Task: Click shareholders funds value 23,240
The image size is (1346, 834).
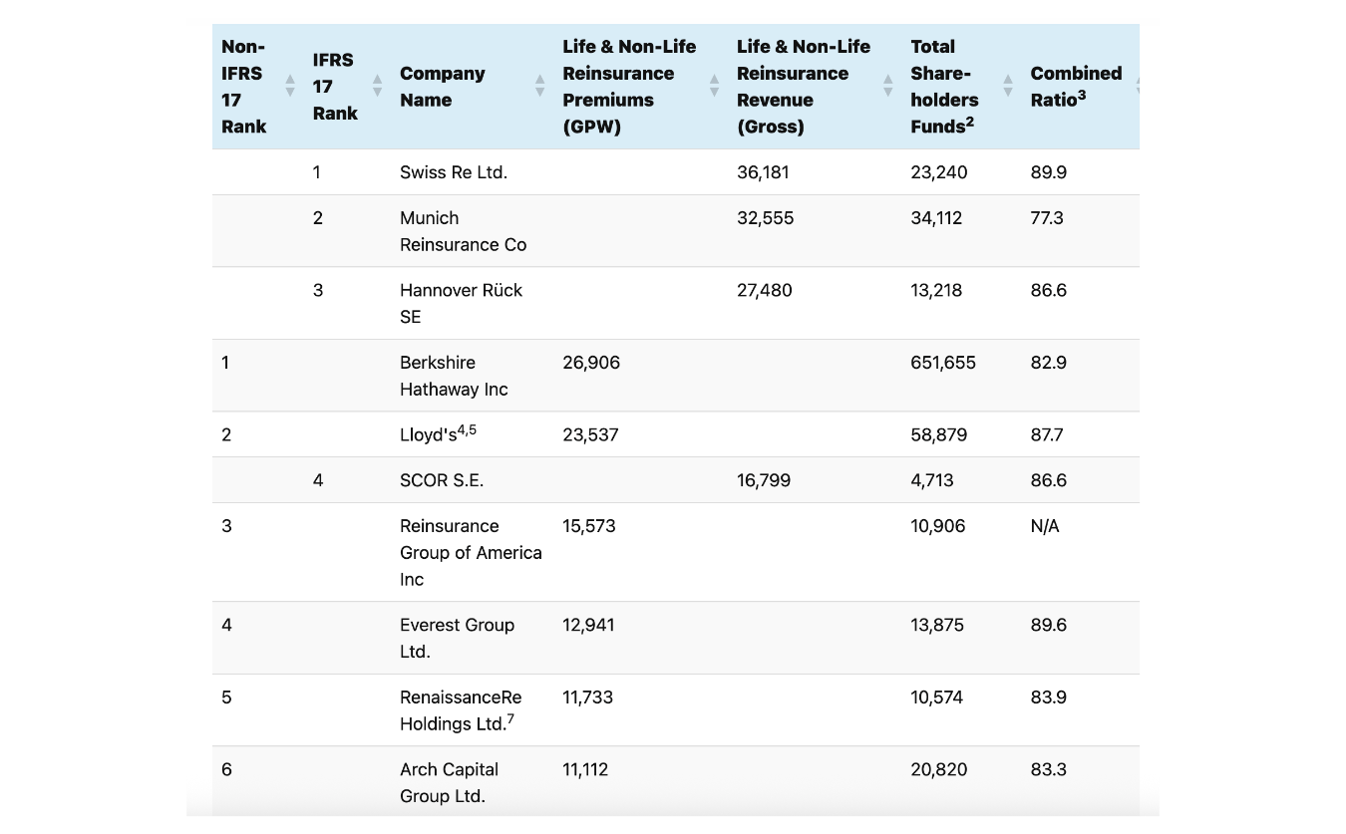Action: click(x=939, y=172)
